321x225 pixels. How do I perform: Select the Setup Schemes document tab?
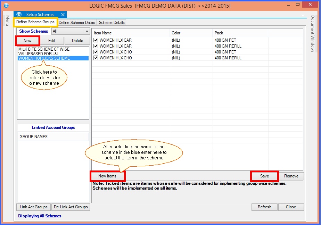tap(40, 15)
